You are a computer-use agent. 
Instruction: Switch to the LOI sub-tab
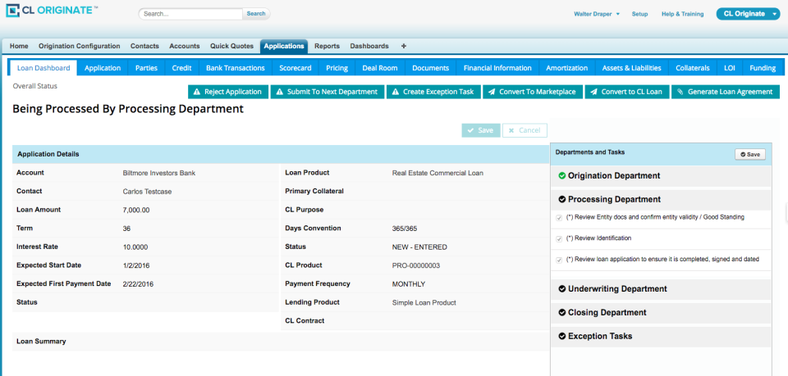point(730,68)
